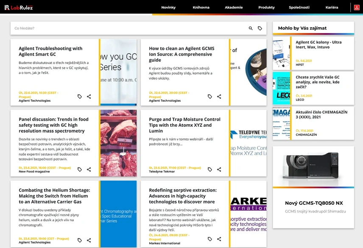Tag the Combating the Helium Shortage card

(x=80, y=240)
